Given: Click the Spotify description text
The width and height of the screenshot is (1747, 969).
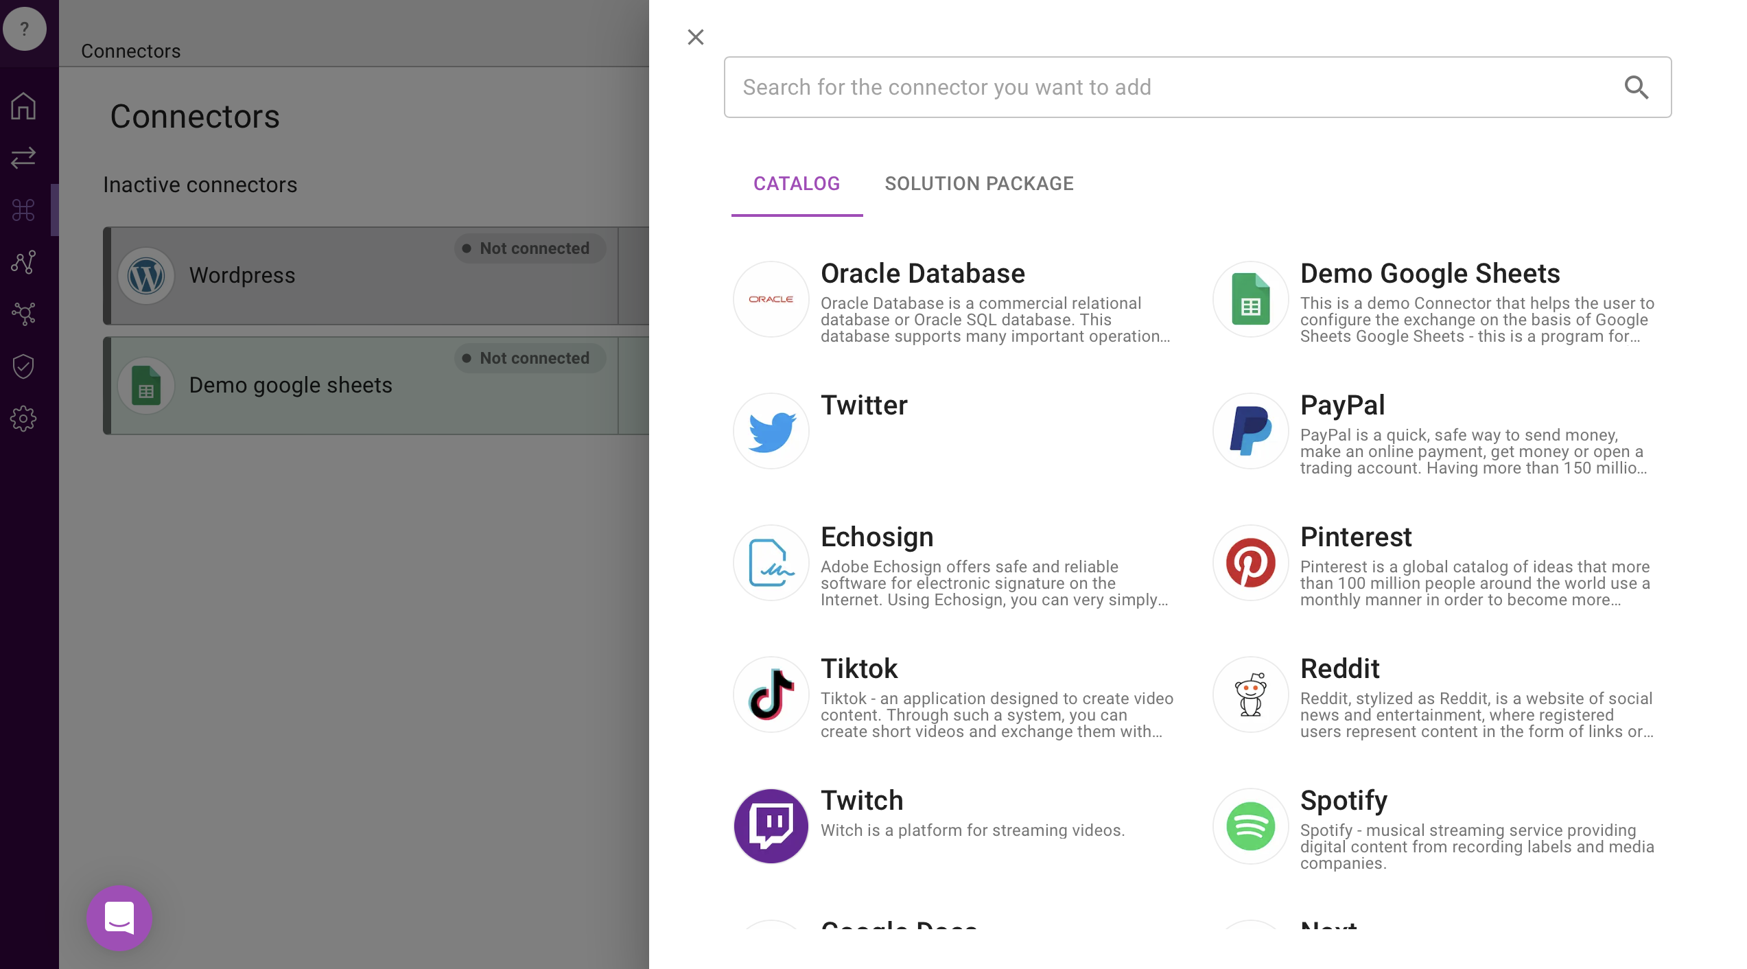Looking at the screenshot, I should (x=1477, y=847).
